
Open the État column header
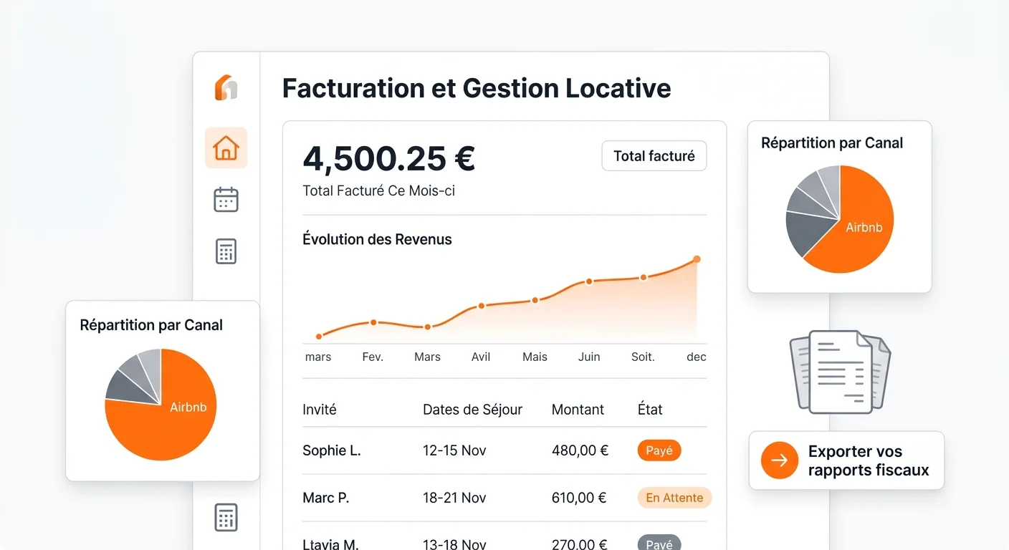pos(649,409)
